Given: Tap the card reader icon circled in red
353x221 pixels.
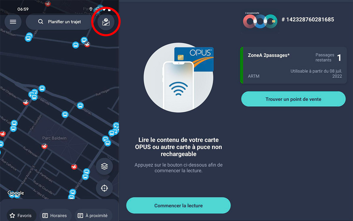Looking at the screenshot, I should tap(106, 22).
